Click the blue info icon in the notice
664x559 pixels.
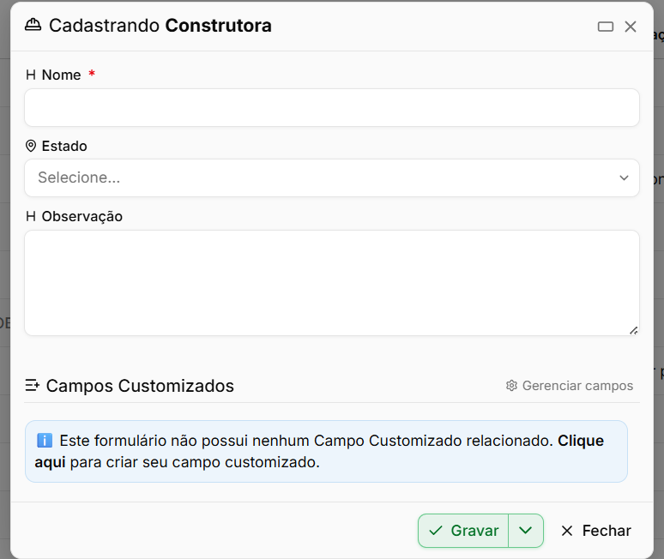tap(45, 441)
